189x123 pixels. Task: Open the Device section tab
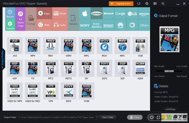(73, 19)
